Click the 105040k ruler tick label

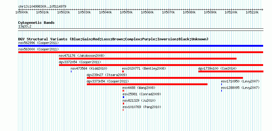click(106, 12)
